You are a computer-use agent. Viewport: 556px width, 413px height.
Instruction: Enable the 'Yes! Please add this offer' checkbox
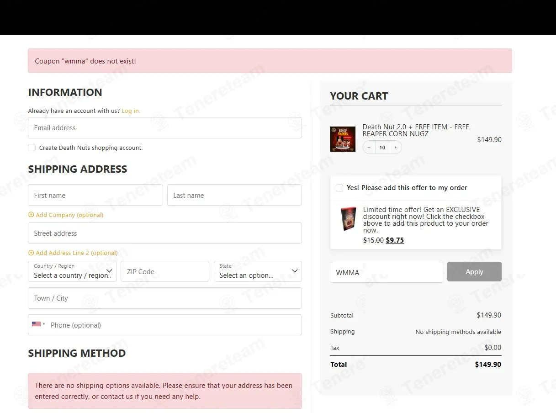point(339,188)
